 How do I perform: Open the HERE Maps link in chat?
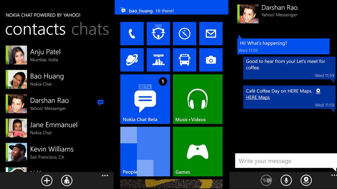point(258,97)
